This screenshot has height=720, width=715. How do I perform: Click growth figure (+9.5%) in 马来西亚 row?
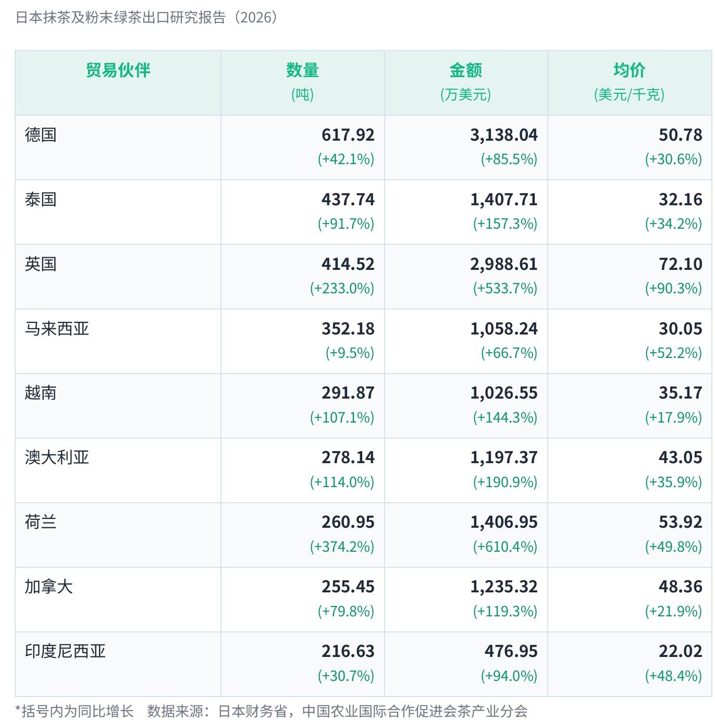click(350, 353)
